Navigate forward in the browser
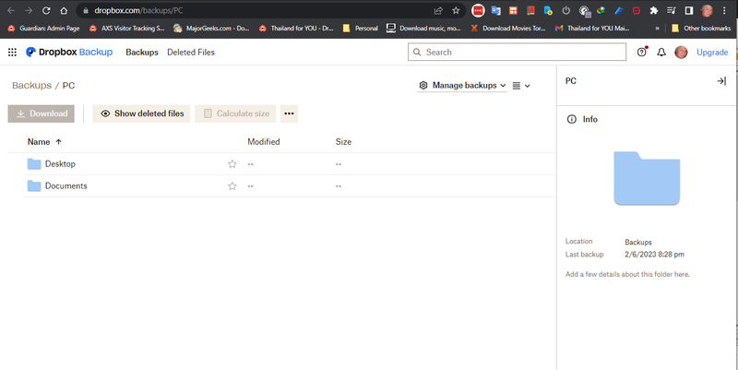Image resolution: width=738 pixels, height=370 pixels. point(29,10)
